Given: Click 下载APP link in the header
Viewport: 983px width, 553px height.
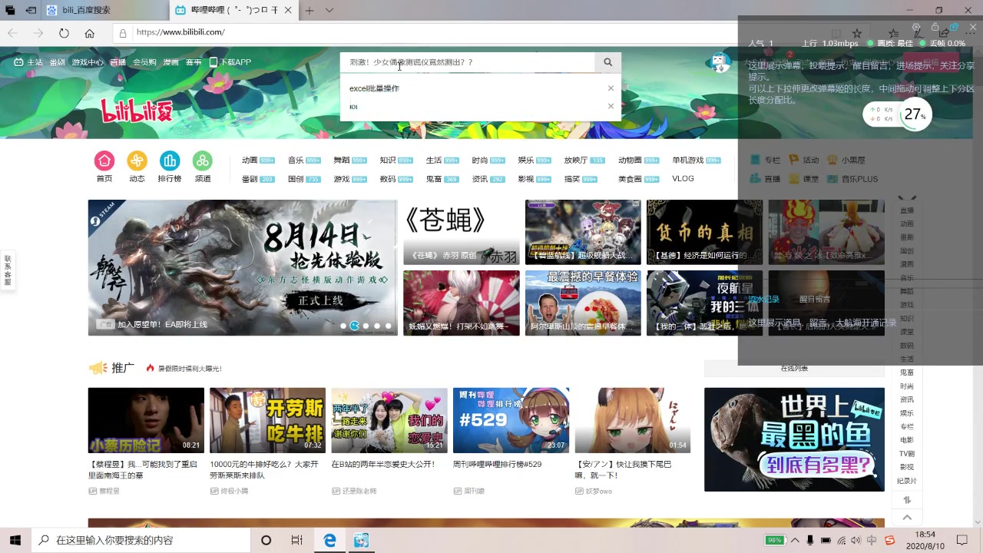Looking at the screenshot, I should pyautogui.click(x=230, y=62).
